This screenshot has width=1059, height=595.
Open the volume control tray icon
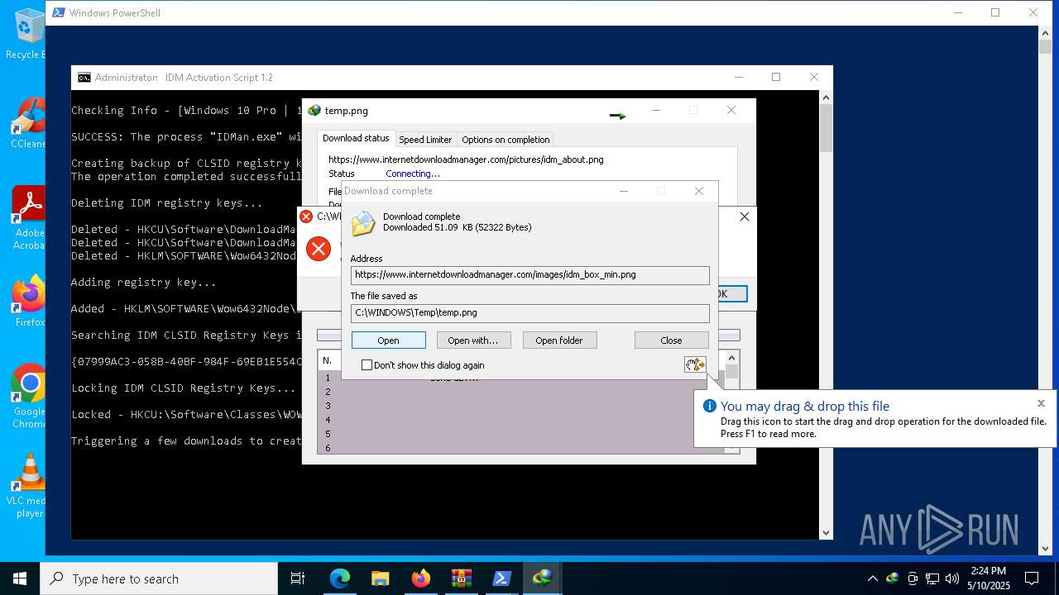[x=952, y=578]
